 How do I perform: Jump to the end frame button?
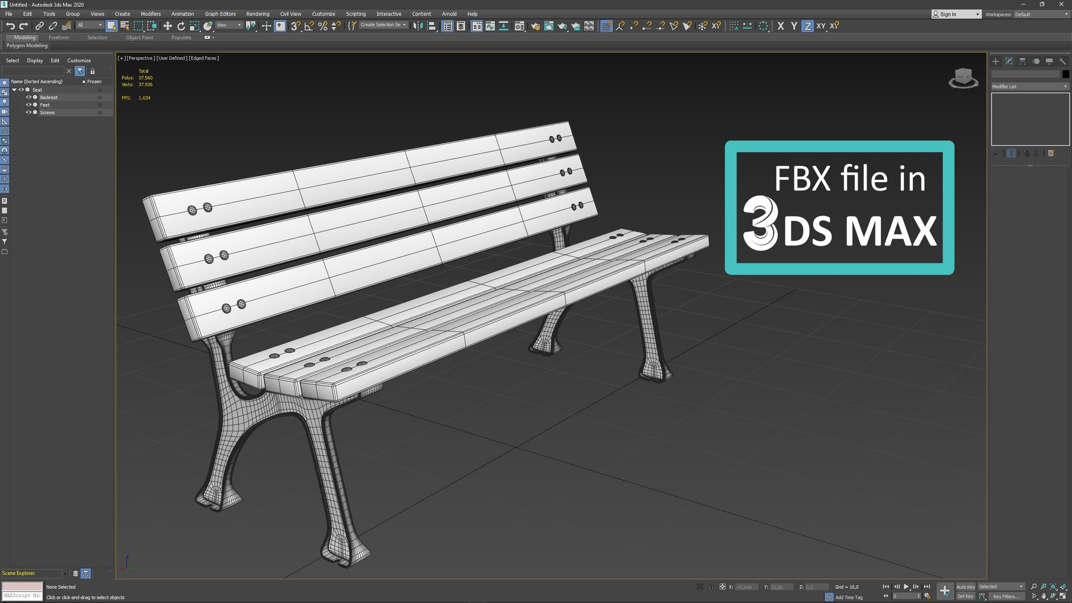(927, 587)
